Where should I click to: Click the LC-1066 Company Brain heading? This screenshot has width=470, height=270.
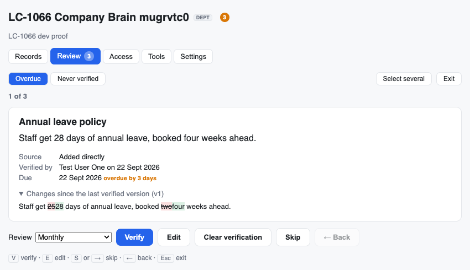(98, 17)
